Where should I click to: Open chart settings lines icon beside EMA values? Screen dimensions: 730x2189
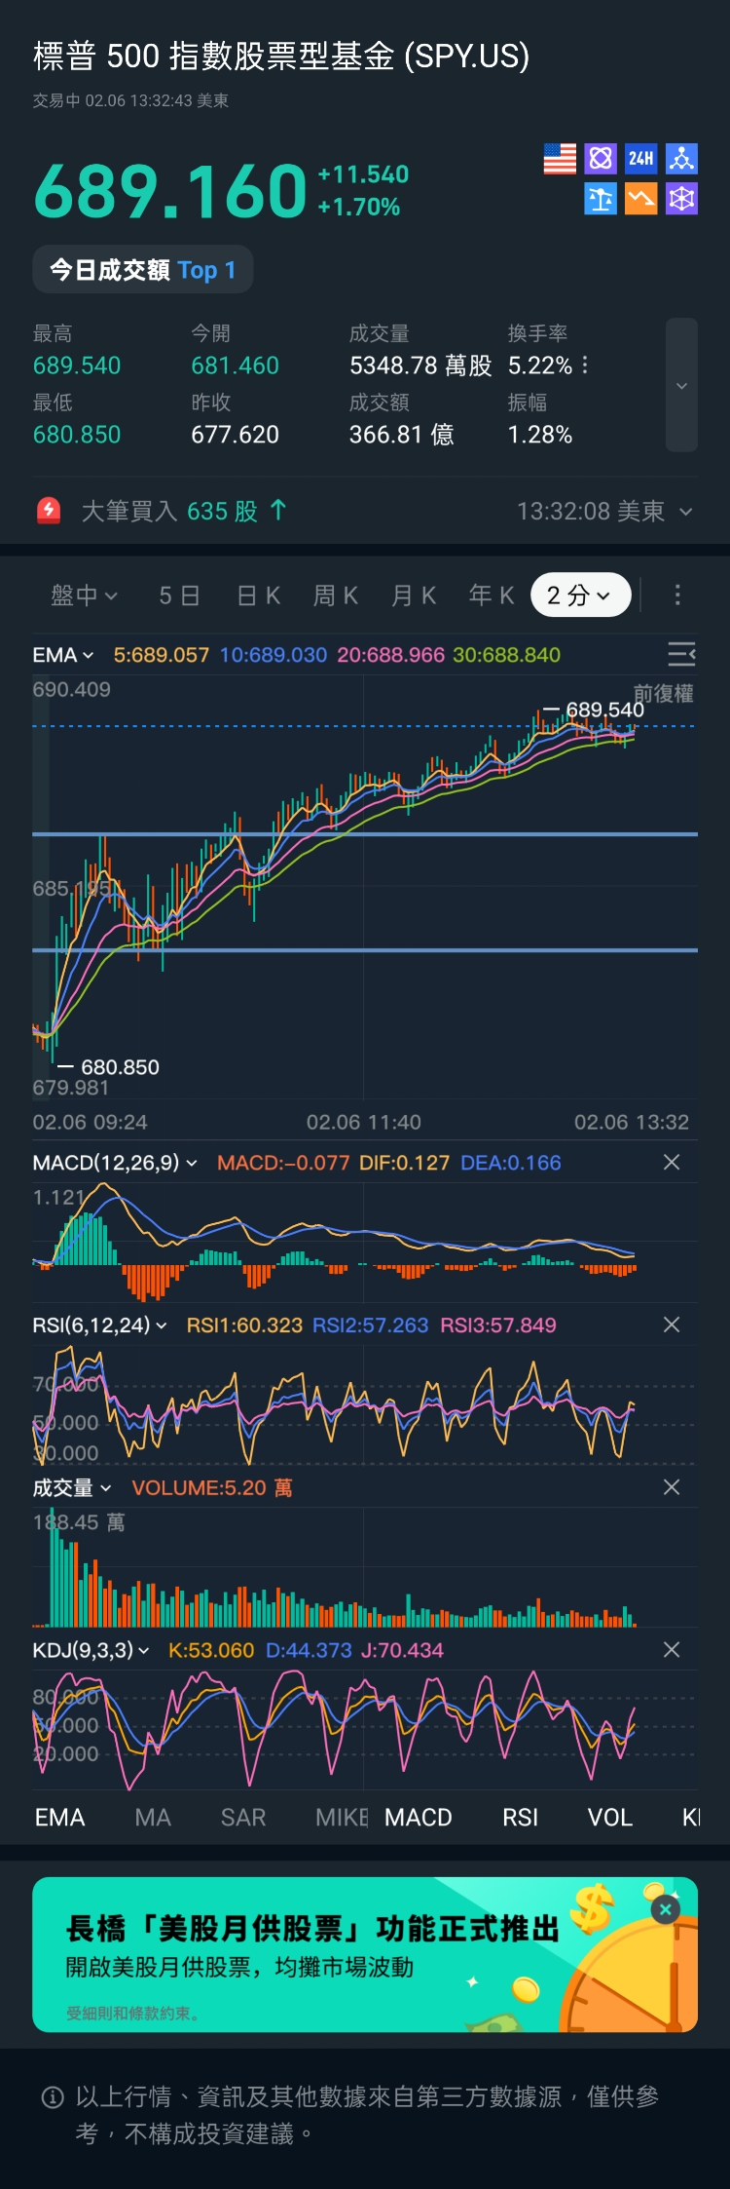point(681,654)
